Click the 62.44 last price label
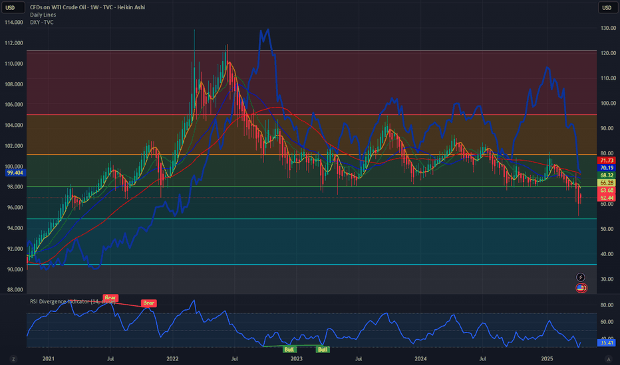 (x=607, y=198)
